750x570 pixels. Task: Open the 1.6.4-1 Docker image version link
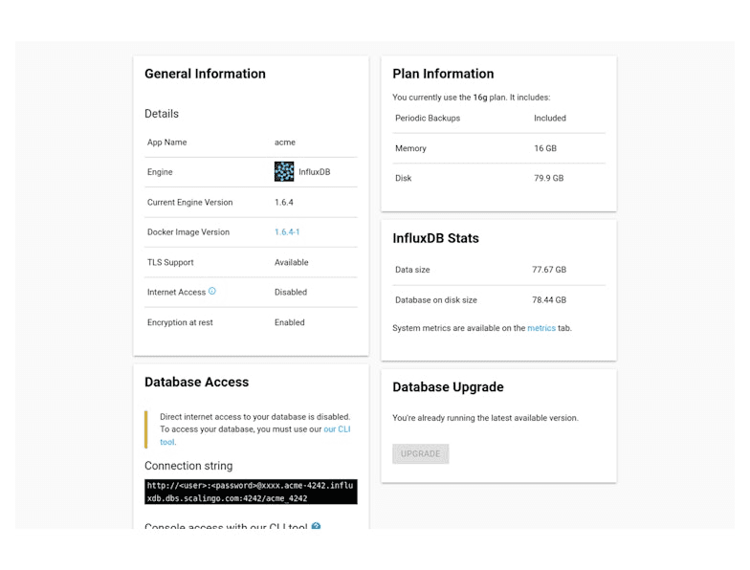[x=287, y=231]
